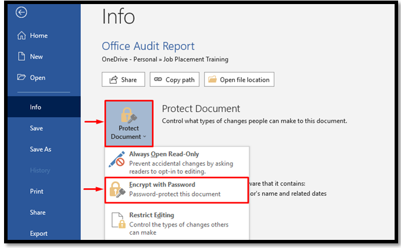Click the Protect Document section heading
This screenshot has width=401, height=248.
pyautogui.click(x=201, y=108)
